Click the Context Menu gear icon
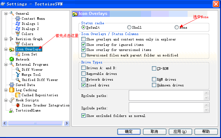 (x=18, y=18)
